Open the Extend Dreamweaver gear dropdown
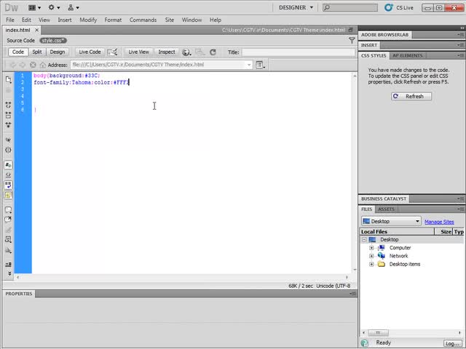 pos(54,8)
